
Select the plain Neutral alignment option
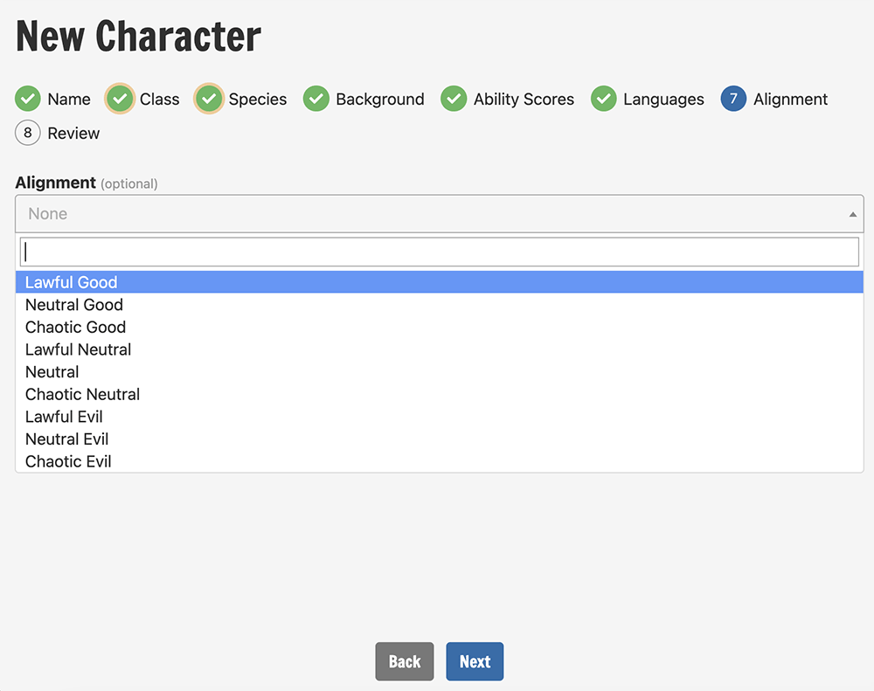coord(440,371)
